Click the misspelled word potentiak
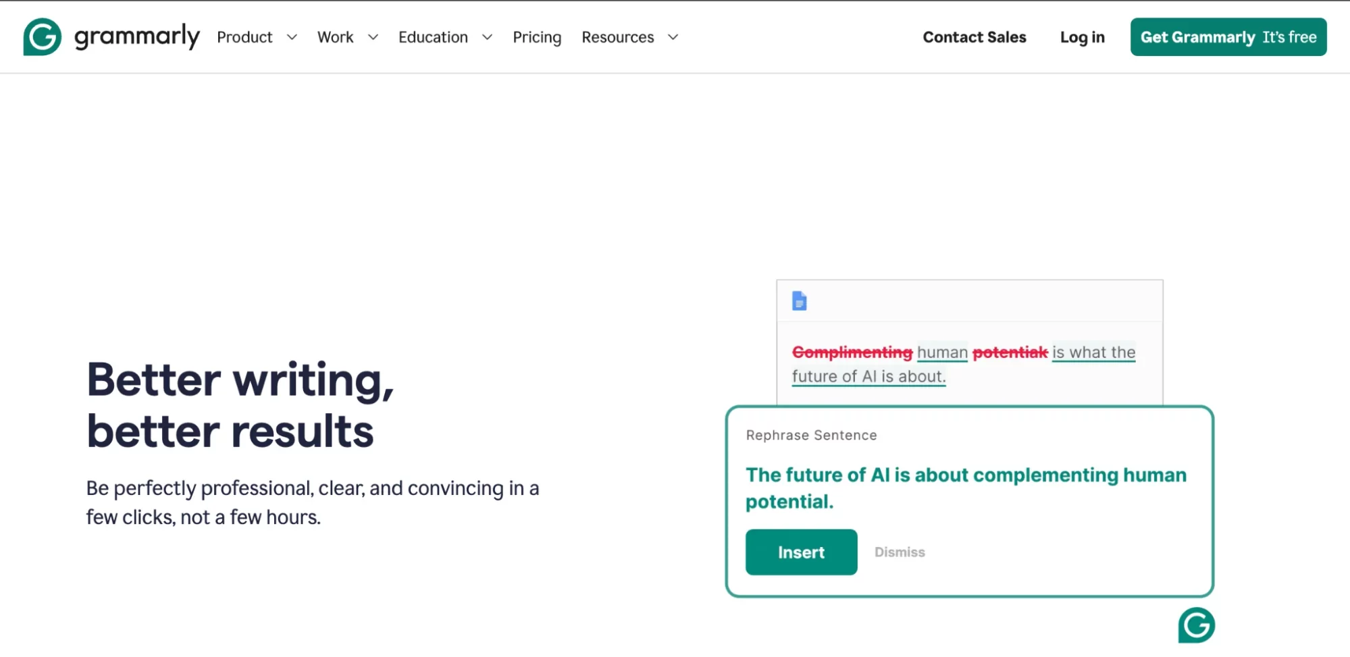 pos(1010,352)
